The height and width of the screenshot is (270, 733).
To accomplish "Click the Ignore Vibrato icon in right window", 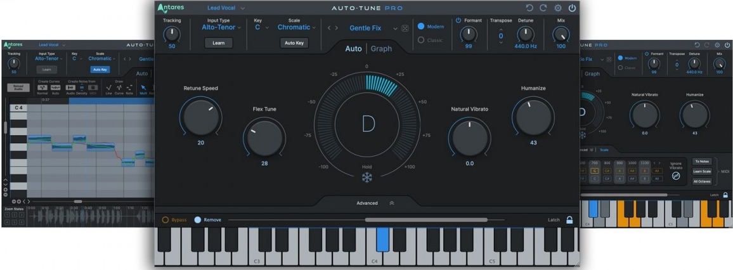I will point(675,176).
